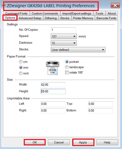Click the mm/s unit text
This screenshot has height=149, width=122.
click(82, 36)
